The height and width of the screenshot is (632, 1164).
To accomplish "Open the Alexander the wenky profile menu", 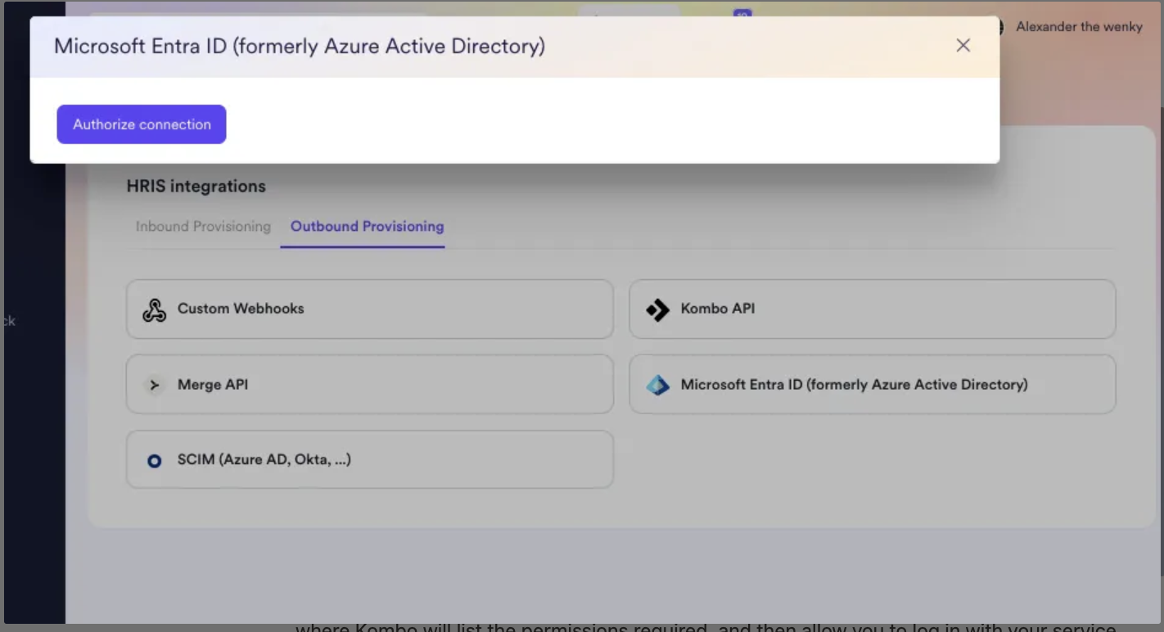I will tap(1079, 27).
